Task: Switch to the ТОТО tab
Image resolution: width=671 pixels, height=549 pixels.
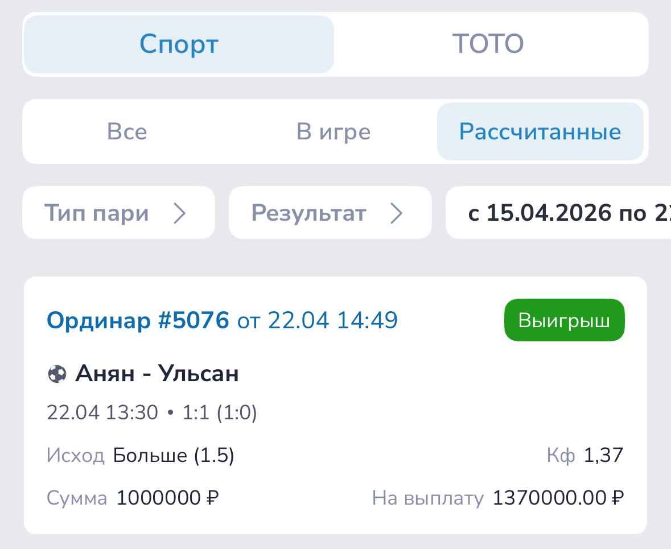Action: [x=488, y=44]
